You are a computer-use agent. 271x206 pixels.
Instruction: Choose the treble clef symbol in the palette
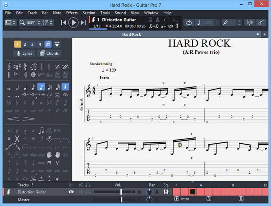pyautogui.click(x=9, y=67)
